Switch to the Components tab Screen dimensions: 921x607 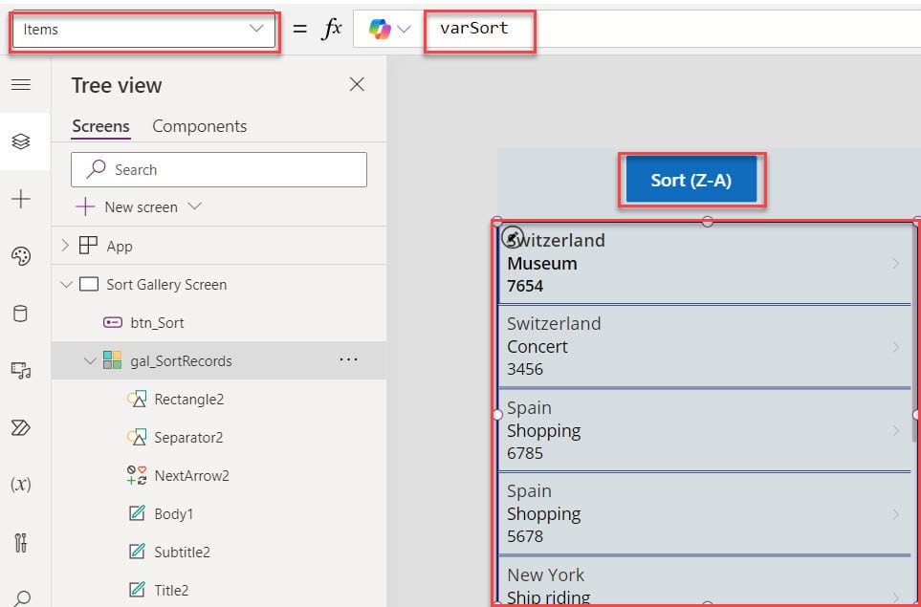point(200,126)
